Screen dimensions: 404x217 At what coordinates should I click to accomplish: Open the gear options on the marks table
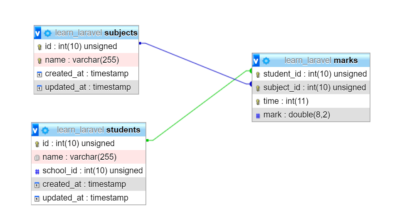[266, 61]
